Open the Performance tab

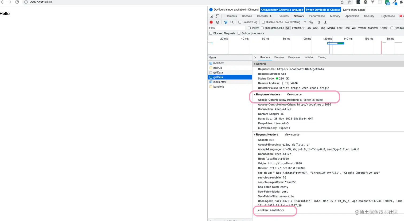point(317,16)
